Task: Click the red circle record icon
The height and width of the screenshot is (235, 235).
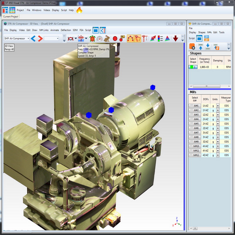Action: point(115,38)
